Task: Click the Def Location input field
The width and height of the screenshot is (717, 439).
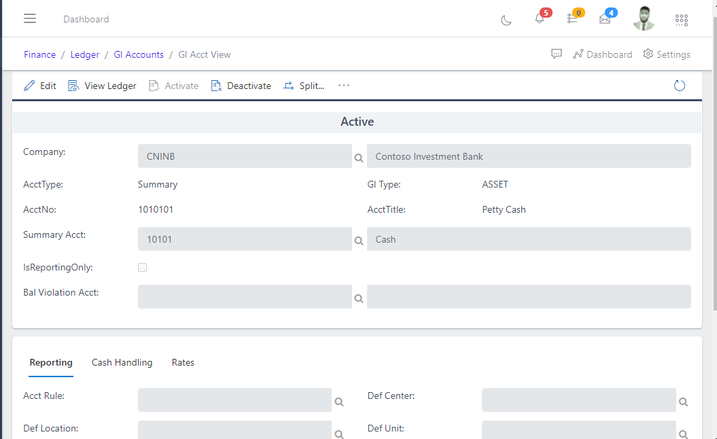Action: [x=234, y=430]
